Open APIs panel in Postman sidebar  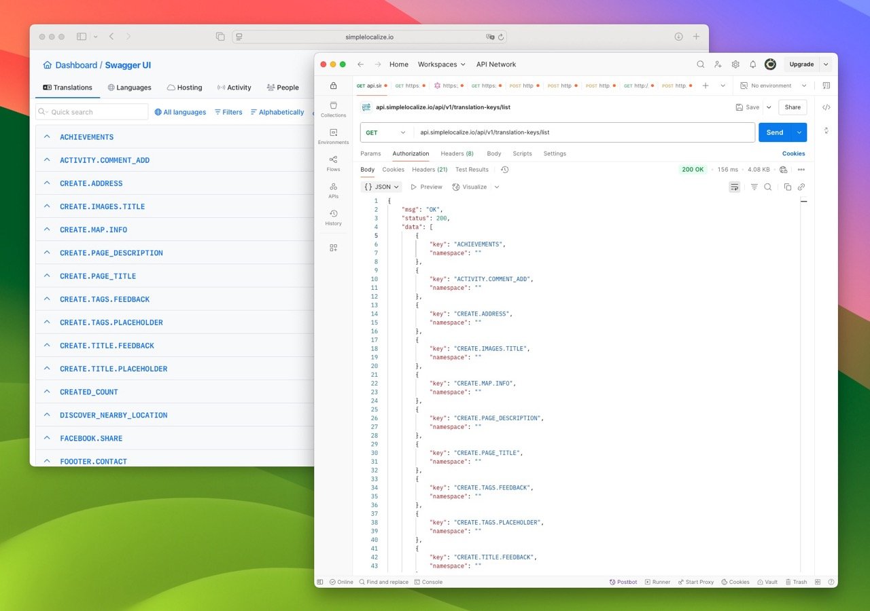(333, 190)
